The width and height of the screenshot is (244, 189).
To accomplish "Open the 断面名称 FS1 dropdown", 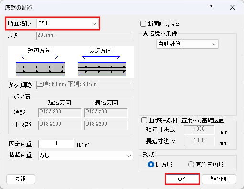I will click(67, 23).
